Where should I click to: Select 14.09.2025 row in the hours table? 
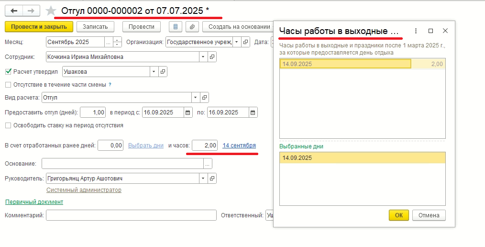pyautogui.click(x=363, y=64)
